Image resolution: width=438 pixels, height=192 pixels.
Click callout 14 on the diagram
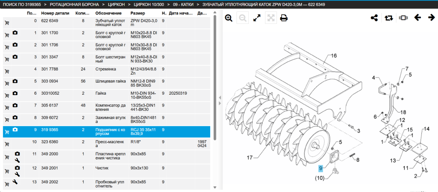427,129
